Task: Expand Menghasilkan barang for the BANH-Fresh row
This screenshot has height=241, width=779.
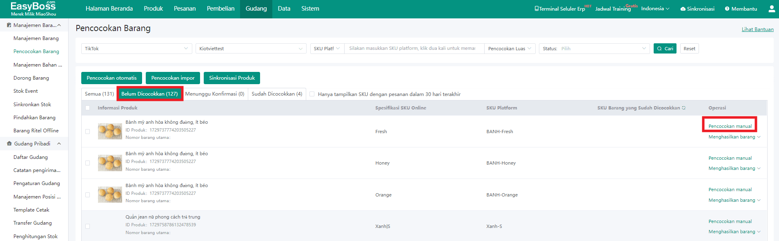Action: 734,137
